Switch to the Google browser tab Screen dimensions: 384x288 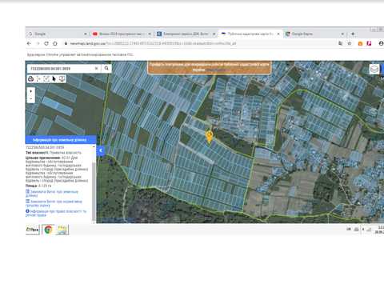coord(58,34)
